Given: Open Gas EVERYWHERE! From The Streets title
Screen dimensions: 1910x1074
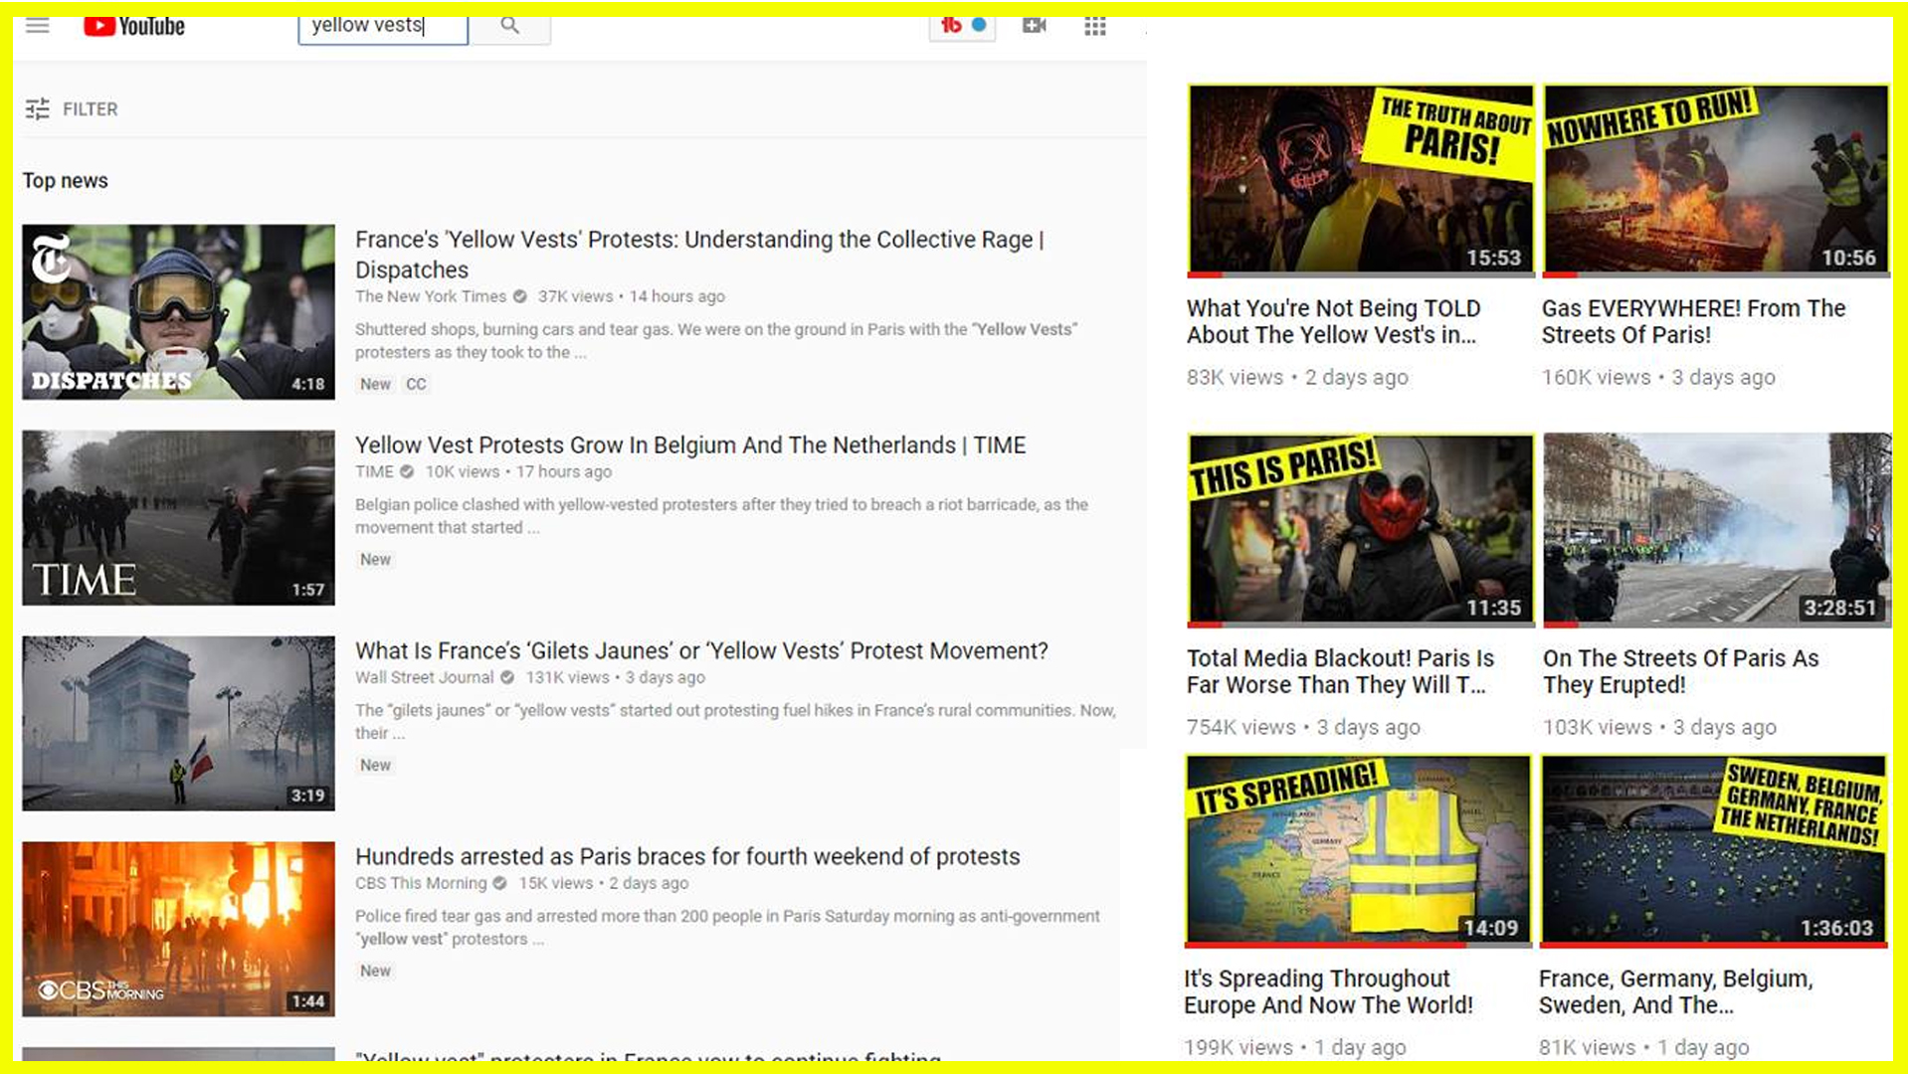Looking at the screenshot, I should (x=1693, y=322).
